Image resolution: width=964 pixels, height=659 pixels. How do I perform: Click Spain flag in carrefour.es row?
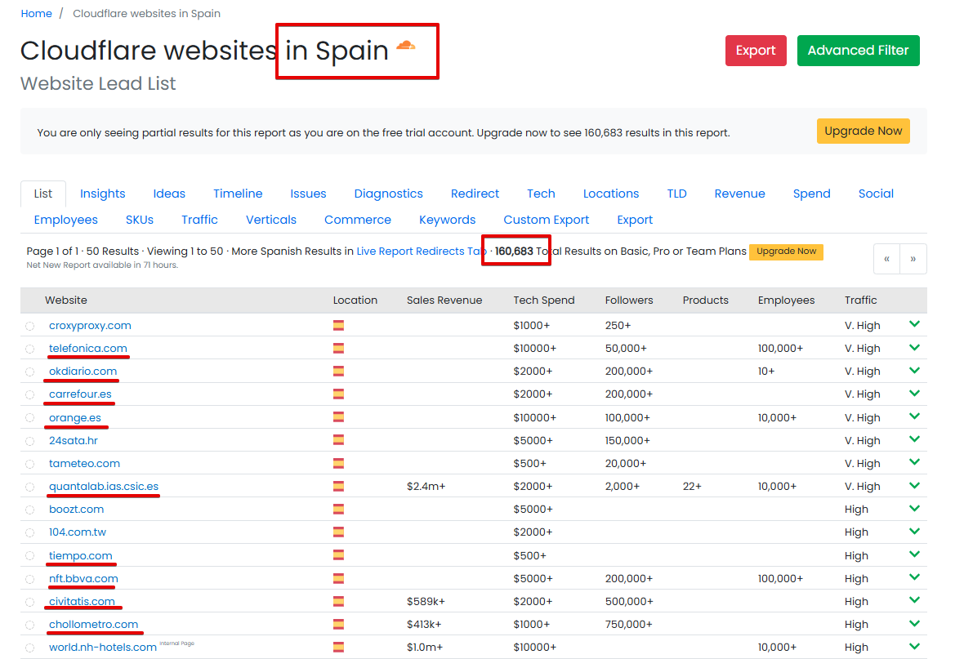tap(339, 394)
